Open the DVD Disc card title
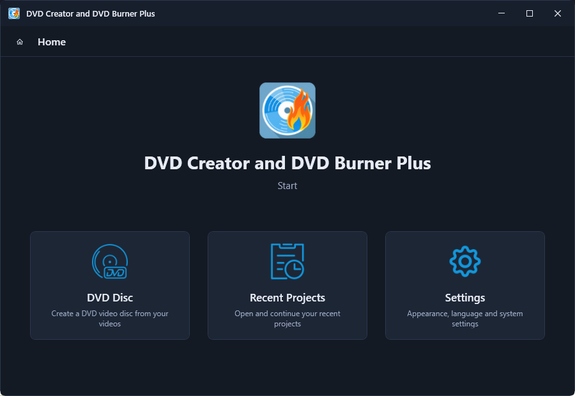The width and height of the screenshot is (575, 396). 110,298
